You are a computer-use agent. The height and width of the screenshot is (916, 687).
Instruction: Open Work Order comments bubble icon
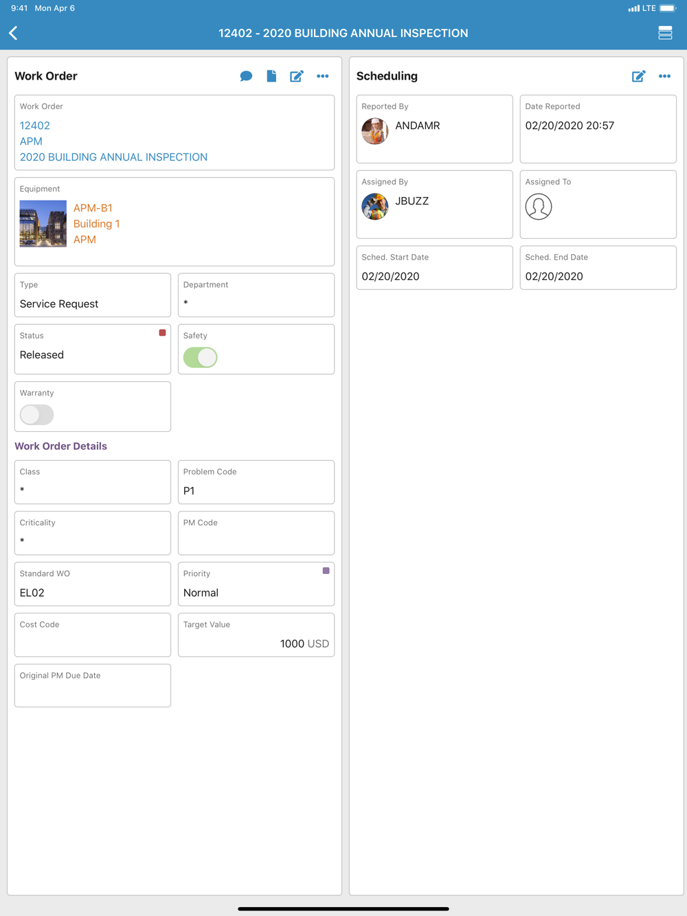[246, 76]
